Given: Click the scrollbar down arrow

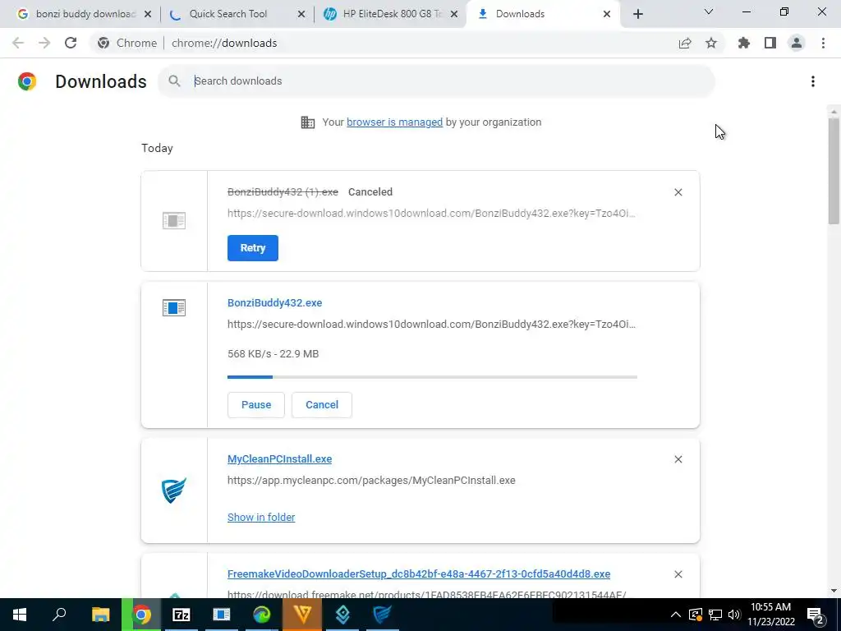Looking at the screenshot, I should click(834, 591).
